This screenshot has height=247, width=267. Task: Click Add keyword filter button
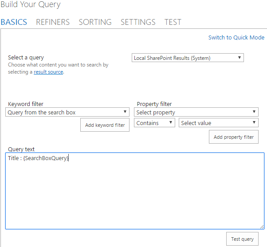coord(105,125)
